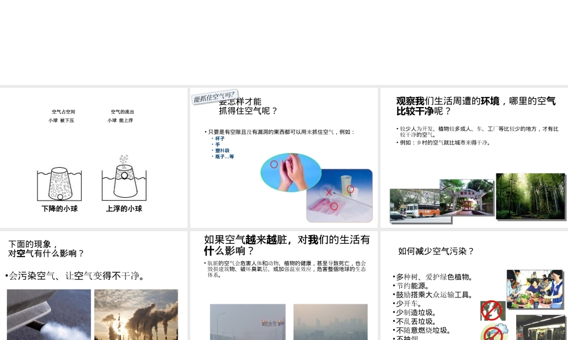The image size is (568, 340).
Task: Click the title '下面的現象, 对空气有什么影响?'
Action: tap(45, 249)
